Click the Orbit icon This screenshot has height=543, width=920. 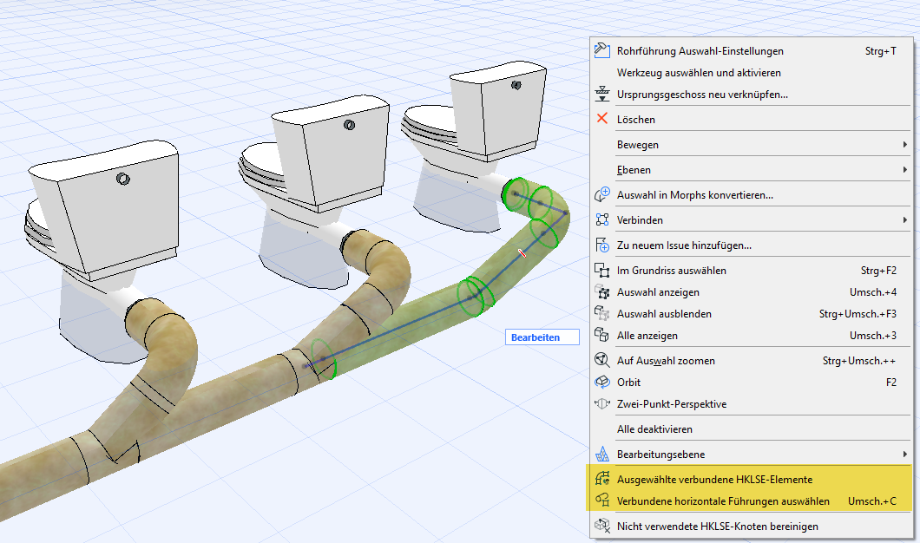(x=602, y=382)
